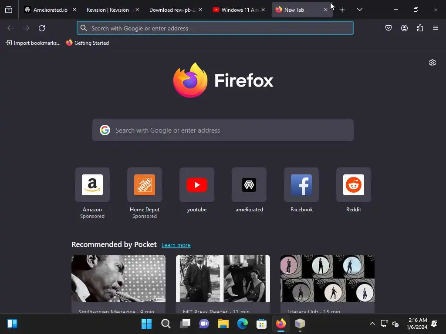Switch to the Download revi-pb tab
446x334 pixels.
(x=176, y=10)
